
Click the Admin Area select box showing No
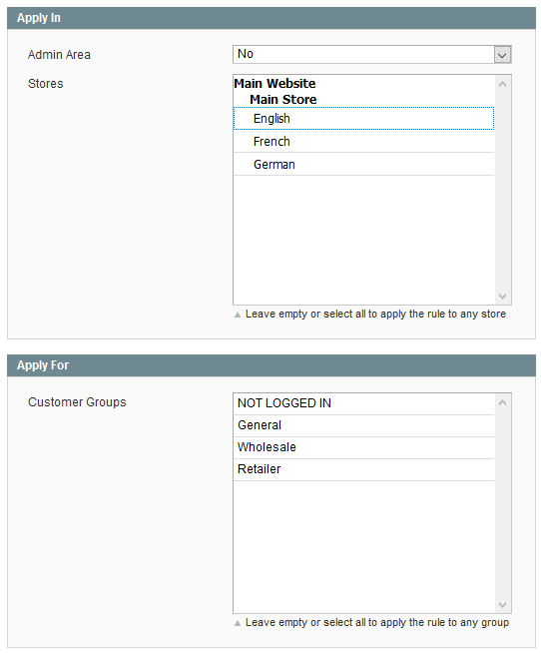[x=372, y=55]
